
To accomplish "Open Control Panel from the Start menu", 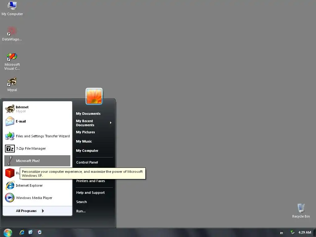I will click(x=94, y=162).
